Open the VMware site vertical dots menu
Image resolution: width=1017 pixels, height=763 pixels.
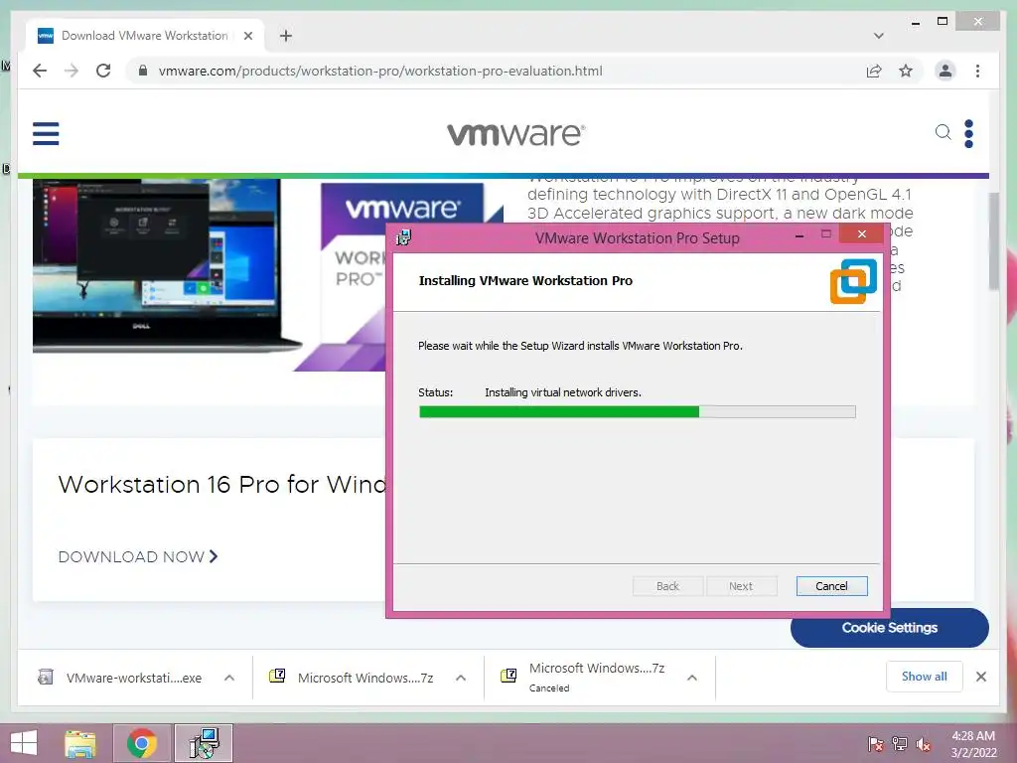pos(968,134)
